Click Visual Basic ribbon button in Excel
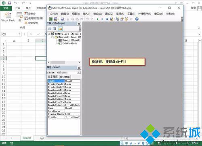The image size is (202, 146). tap(8, 17)
